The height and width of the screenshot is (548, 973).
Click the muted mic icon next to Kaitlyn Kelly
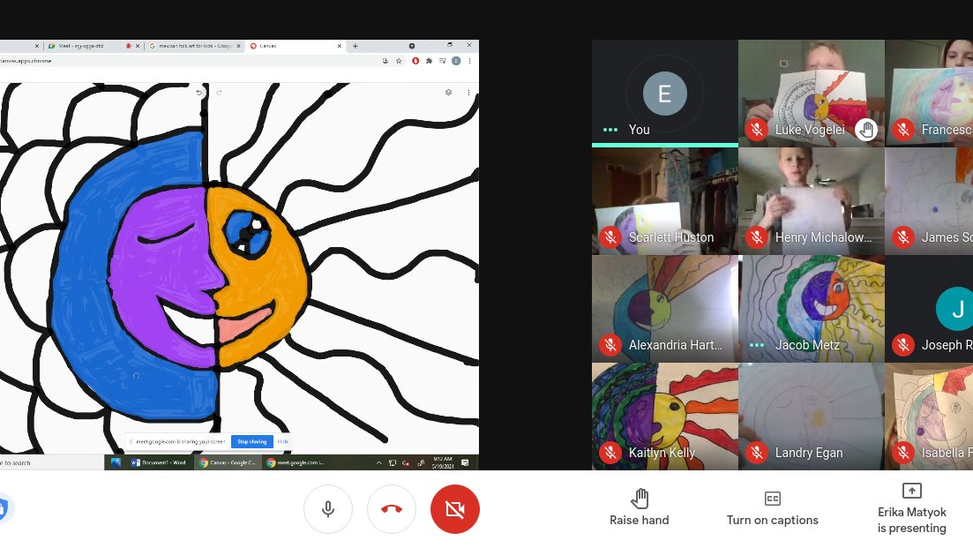(610, 453)
